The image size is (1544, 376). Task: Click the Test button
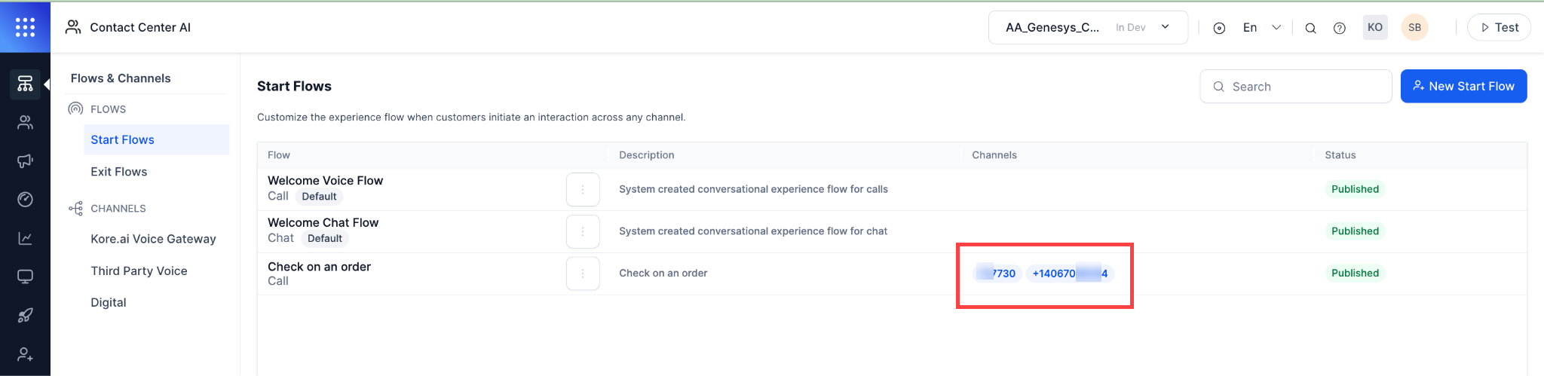point(1498,27)
